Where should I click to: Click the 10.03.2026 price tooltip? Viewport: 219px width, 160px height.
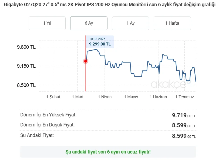100,42
